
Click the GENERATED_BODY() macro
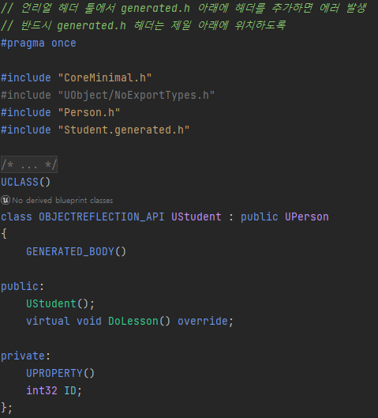pyautogui.click(x=76, y=251)
